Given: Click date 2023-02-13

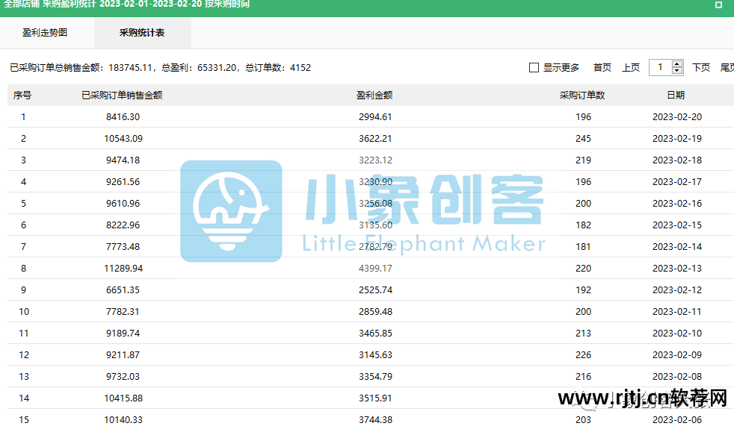Looking at the screenshot, I should click(x=677, y=269).
